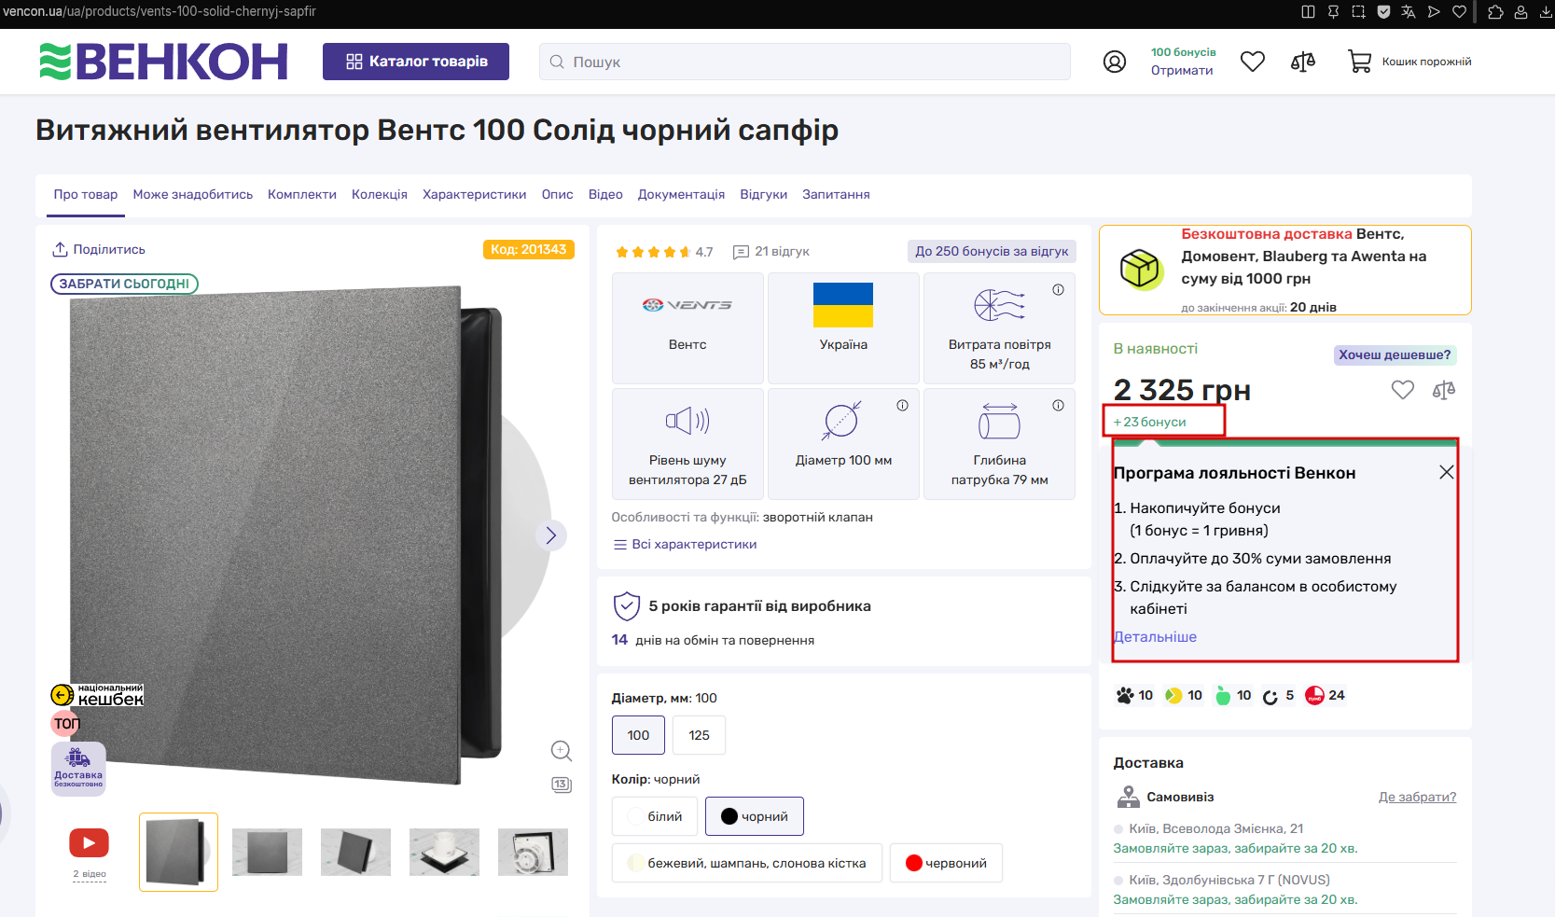1555x917 pixels.
Task: Focus the Пошук search field
Action: point(805,62)
